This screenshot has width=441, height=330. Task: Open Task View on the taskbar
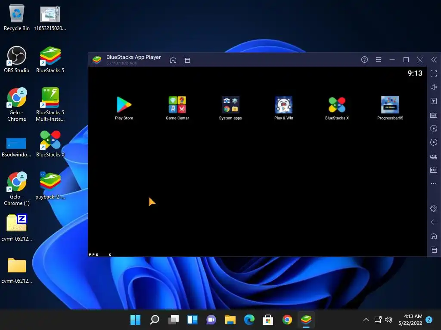point(174,320)
